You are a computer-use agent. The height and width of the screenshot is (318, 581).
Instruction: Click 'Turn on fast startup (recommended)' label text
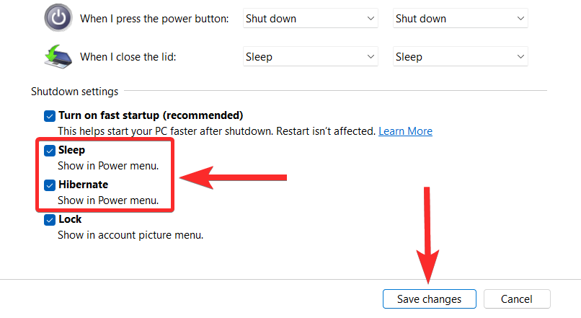tap(151, 115)
